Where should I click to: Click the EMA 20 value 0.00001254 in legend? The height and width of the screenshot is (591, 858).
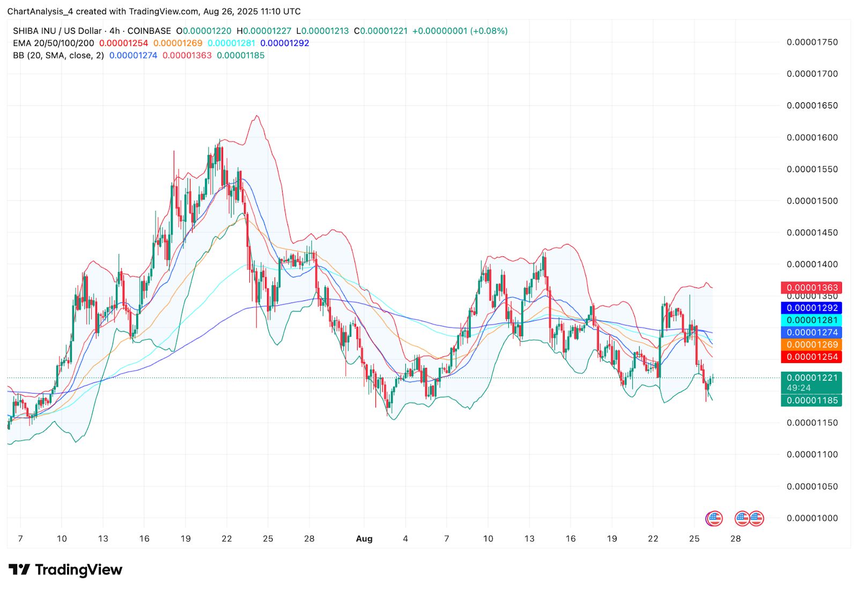[x=123, y=43]
